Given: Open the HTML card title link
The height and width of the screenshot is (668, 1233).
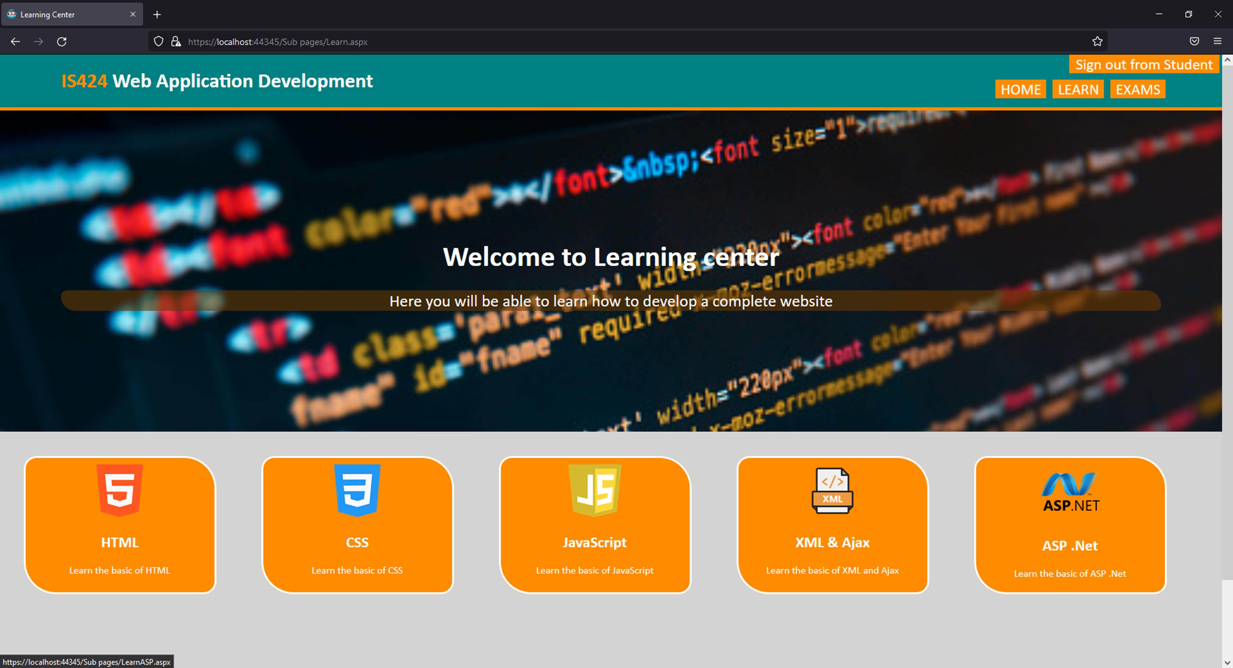Looking at the screenshot, I should point(120,543).
